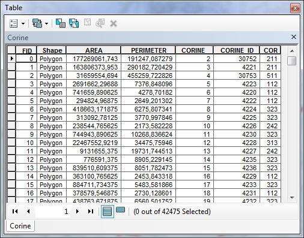Sort by the FID column header
The image size is (304, 238).
click(x=26, y=50)
